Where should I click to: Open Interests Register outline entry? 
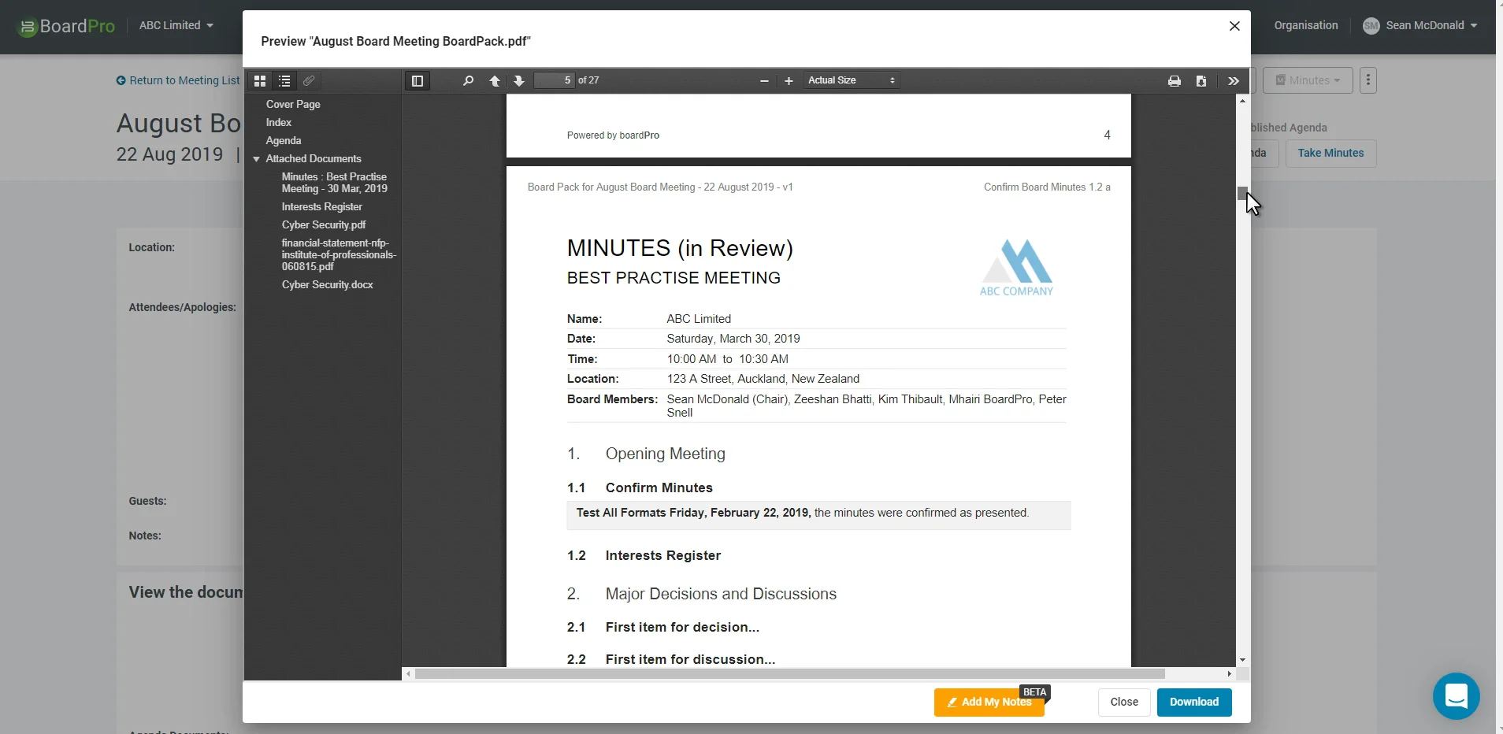322,206
